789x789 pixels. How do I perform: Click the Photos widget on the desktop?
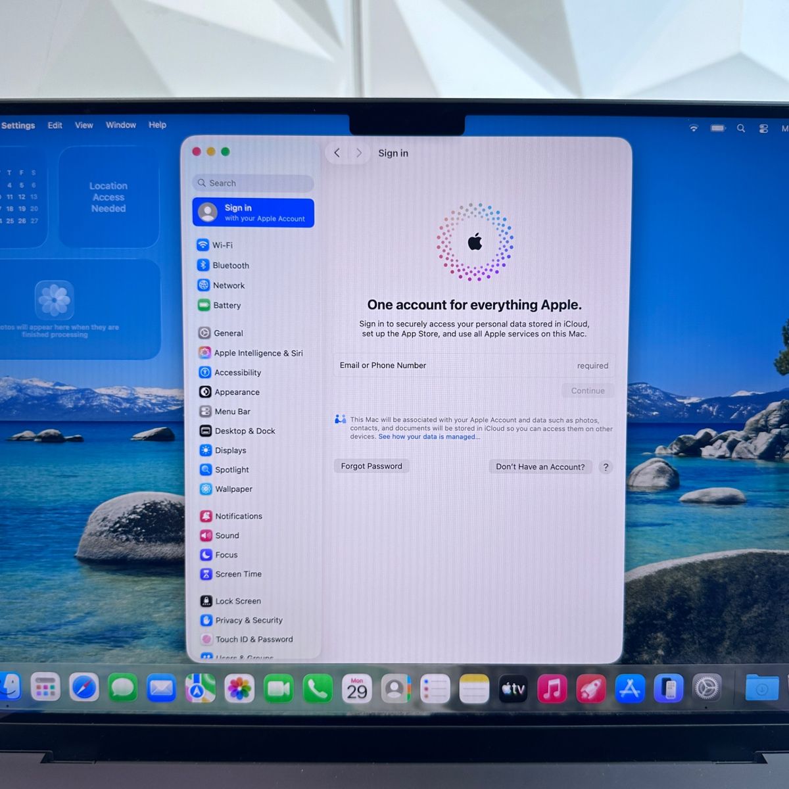(x=79, y=309)
